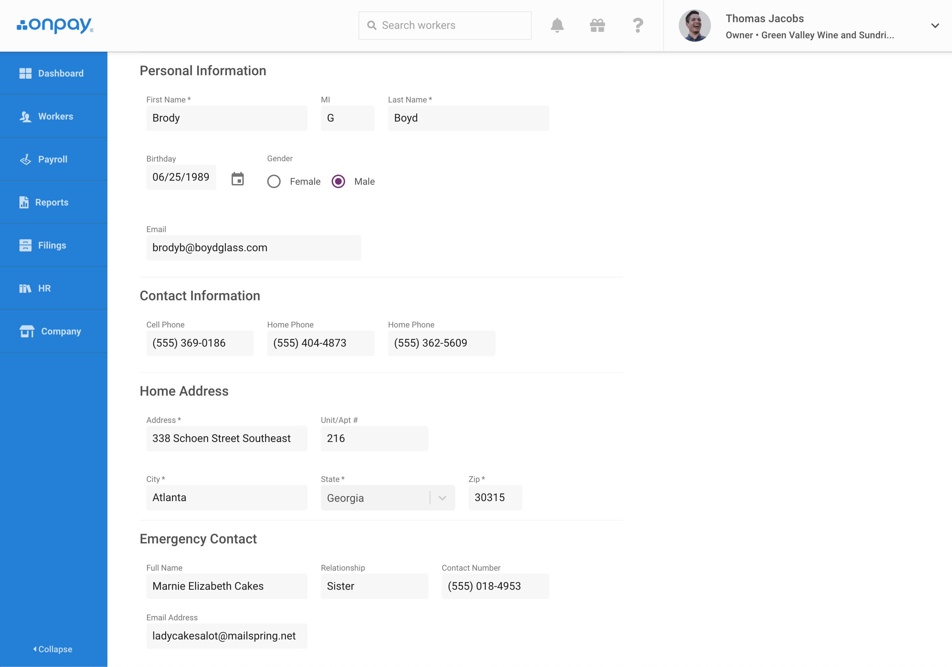Open Filings in the sidebar
This screenshot has height=667, width=952.
(53, 245)
